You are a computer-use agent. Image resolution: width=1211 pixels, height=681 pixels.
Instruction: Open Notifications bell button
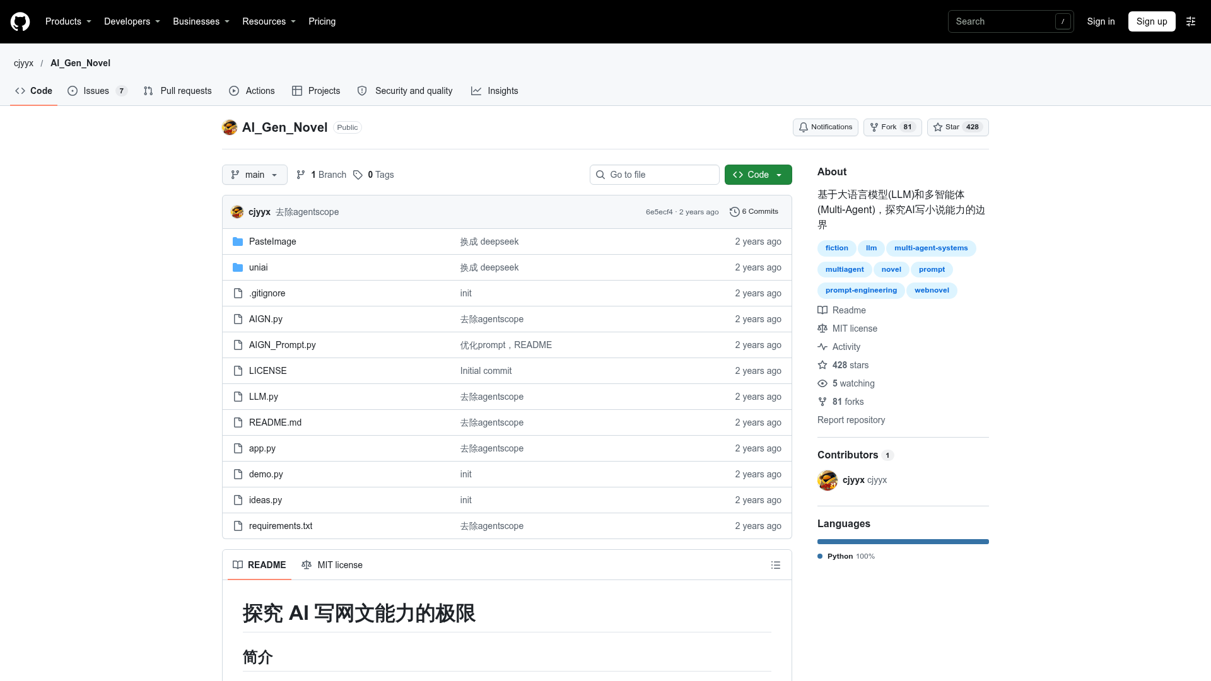(x=826, y=127)
